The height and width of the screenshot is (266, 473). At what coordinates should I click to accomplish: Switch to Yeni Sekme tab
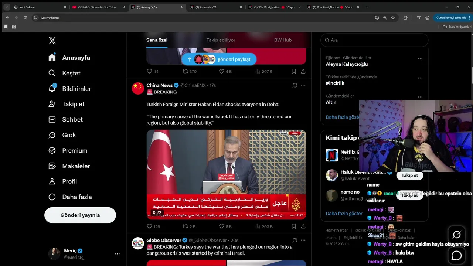[40, 7]
